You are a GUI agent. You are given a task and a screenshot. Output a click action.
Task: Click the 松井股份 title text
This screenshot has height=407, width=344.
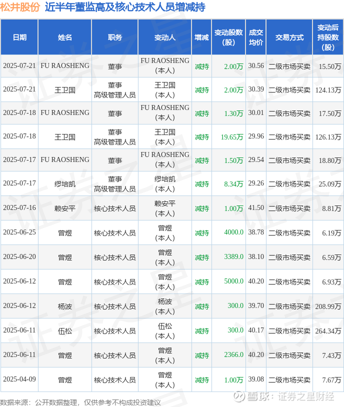[20, 7]
